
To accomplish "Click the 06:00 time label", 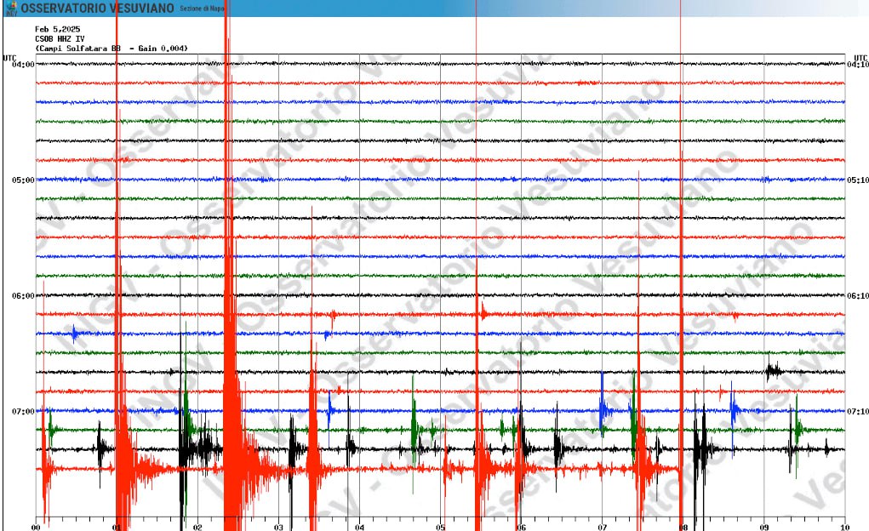I will 23,296.
